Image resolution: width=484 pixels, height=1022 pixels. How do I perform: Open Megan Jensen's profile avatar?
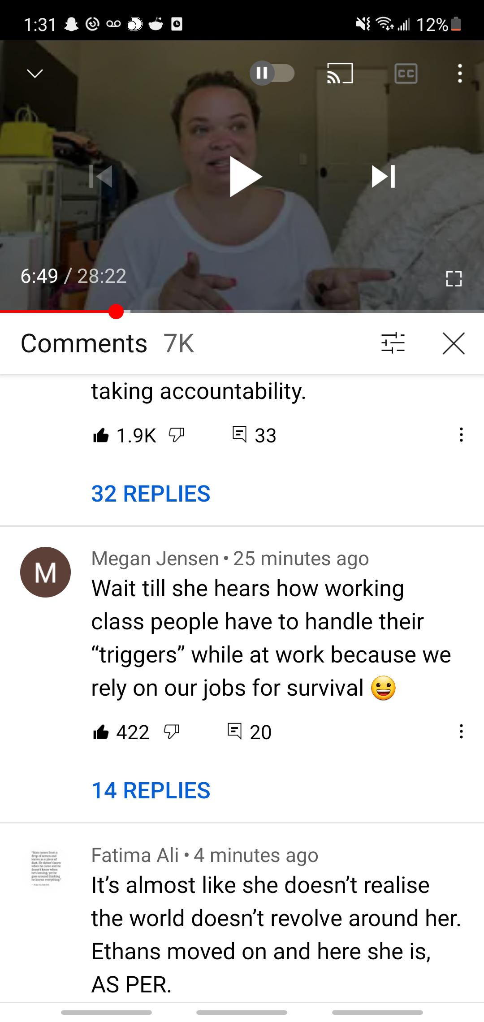(45, 572)
